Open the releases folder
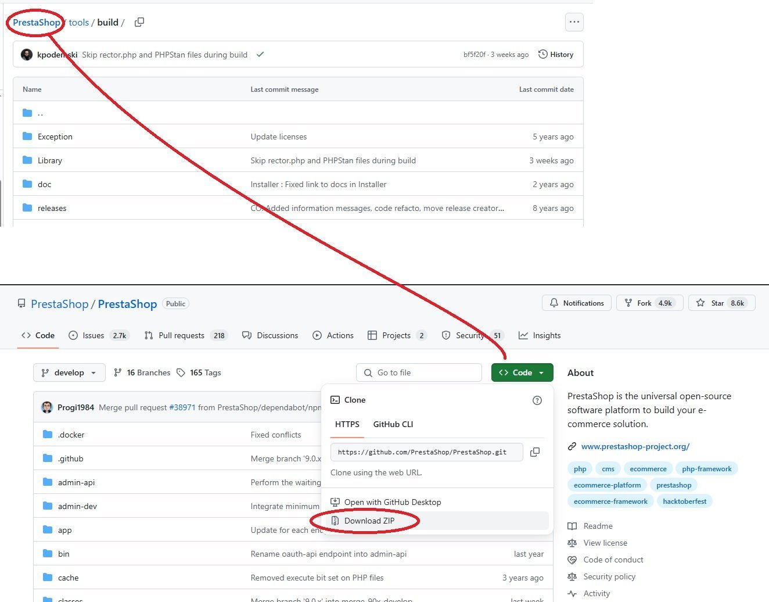Image resolution: width=769 pixels, height=602 pixels. coord(52,208)
